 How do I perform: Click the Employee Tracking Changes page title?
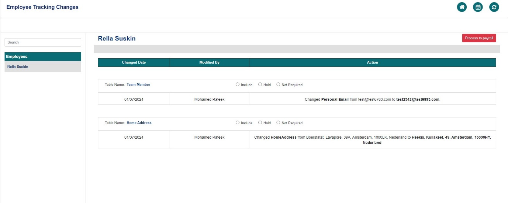click(42, 7)
